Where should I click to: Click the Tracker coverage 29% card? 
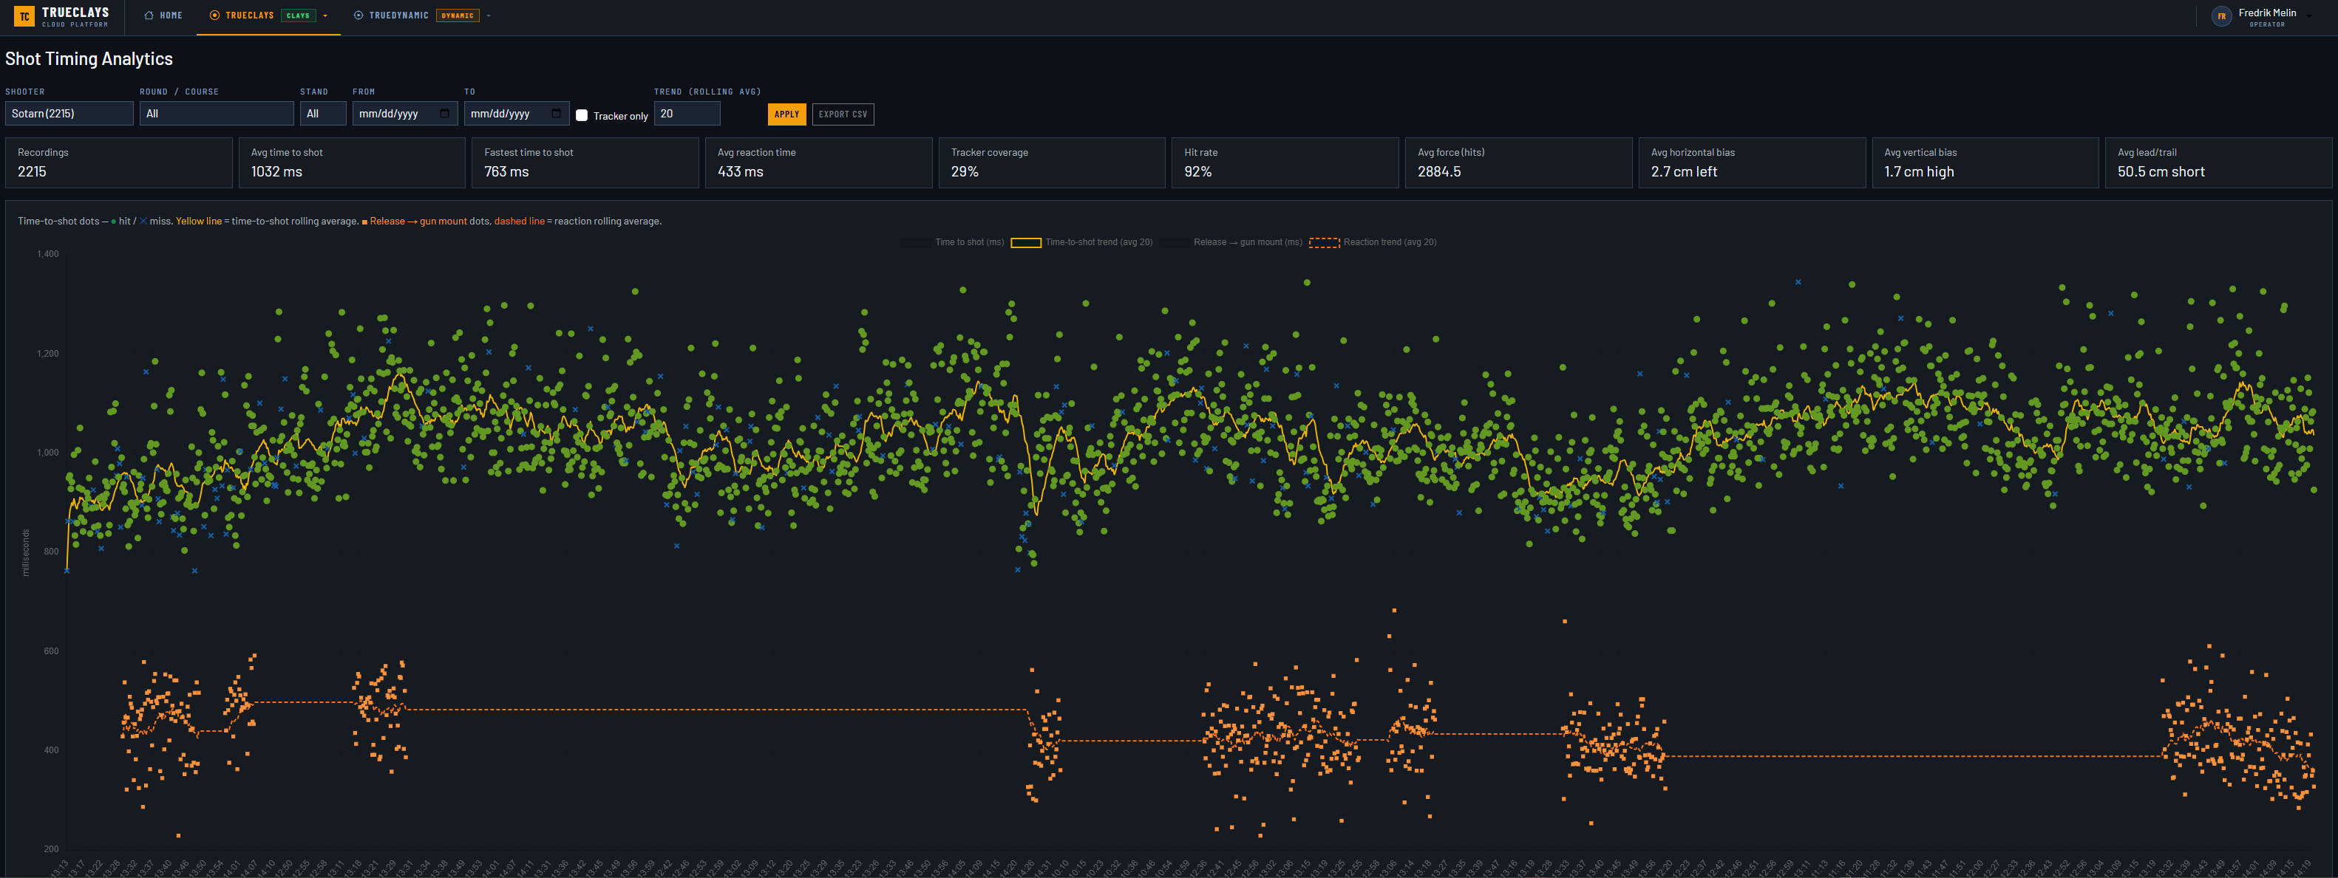point(1052,163)
